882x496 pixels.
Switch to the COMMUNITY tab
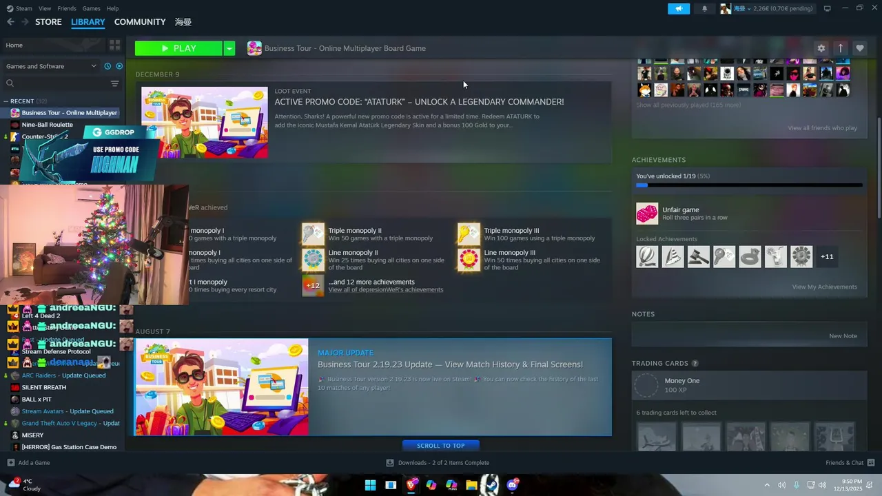point(140,22)
